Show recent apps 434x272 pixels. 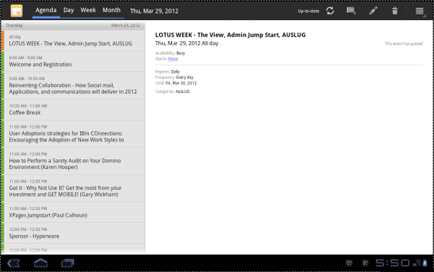point(67,263)
